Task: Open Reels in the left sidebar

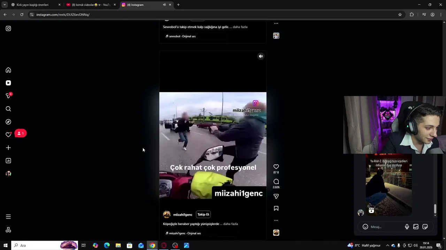Action: [8, 83]
